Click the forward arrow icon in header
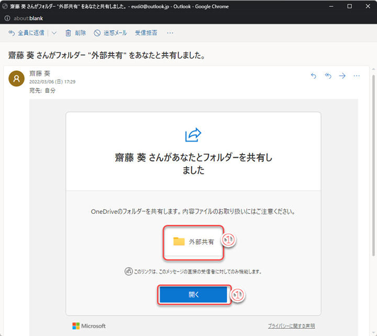 (342, 76)
